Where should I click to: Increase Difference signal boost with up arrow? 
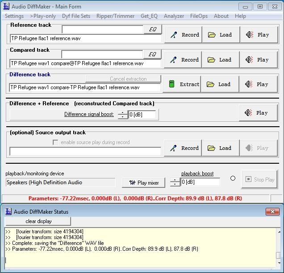coord(123,112)
